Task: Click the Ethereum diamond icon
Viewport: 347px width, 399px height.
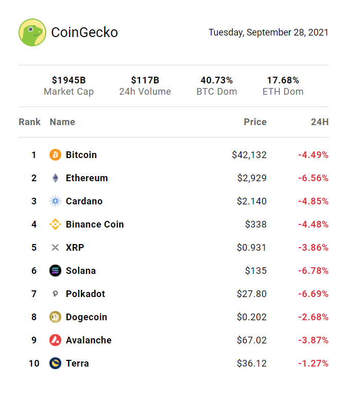Action: pos(55,178)
